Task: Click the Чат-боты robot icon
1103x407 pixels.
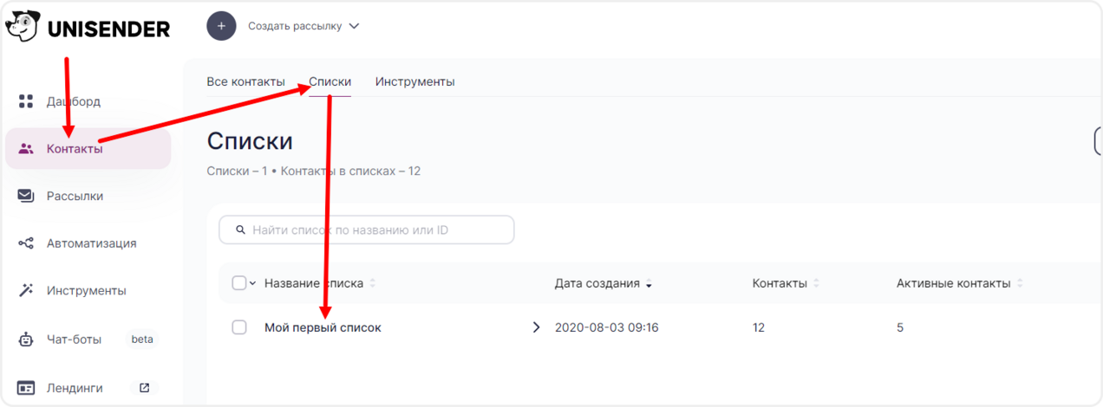Action: pos(26,339)
